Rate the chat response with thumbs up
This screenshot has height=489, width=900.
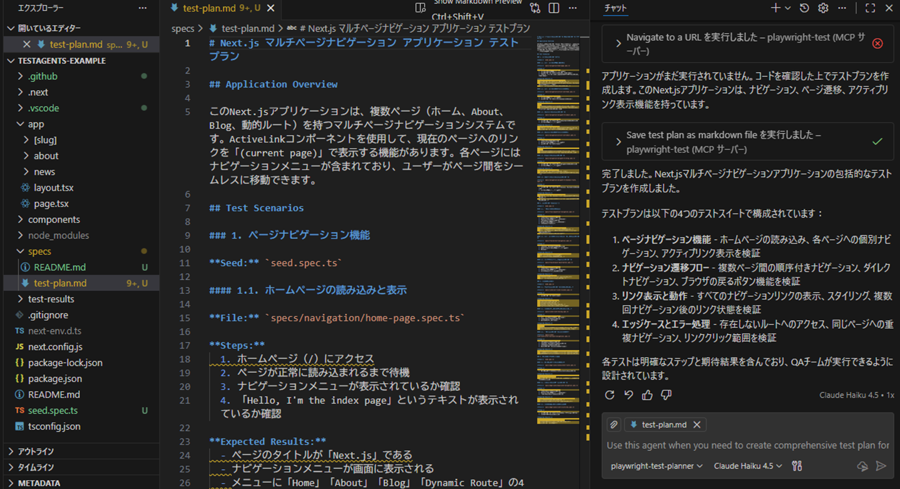(647, 395)
